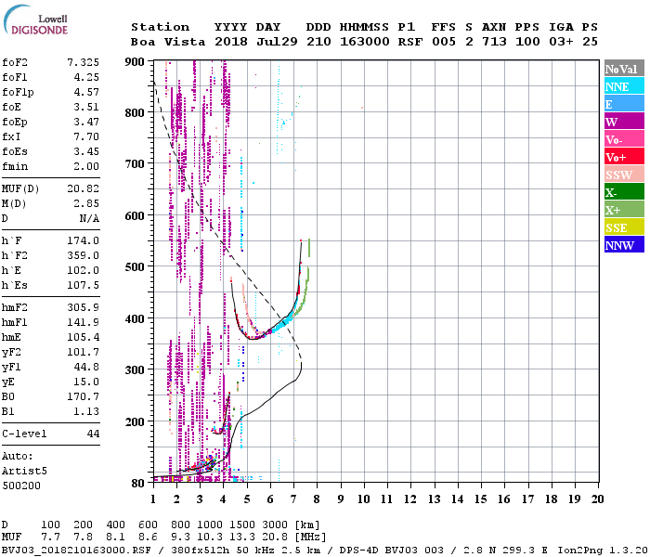Image resolution: width=650 pixels, height=557 pixels.
Task: Click the Lowell Digisonde logo
Action: tap(35, 20)
